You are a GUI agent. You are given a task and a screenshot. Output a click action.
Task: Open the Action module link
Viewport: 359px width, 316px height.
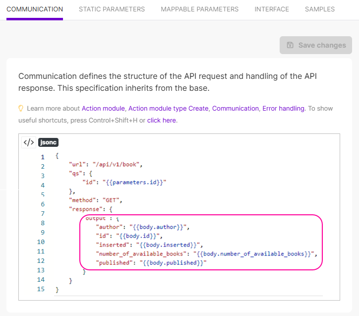103,108
